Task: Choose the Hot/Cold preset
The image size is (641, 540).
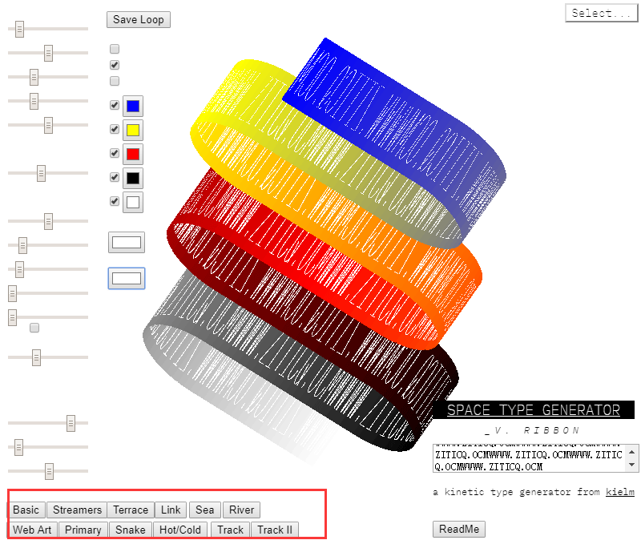Action: pyautogui.click(x=179, y=530)
